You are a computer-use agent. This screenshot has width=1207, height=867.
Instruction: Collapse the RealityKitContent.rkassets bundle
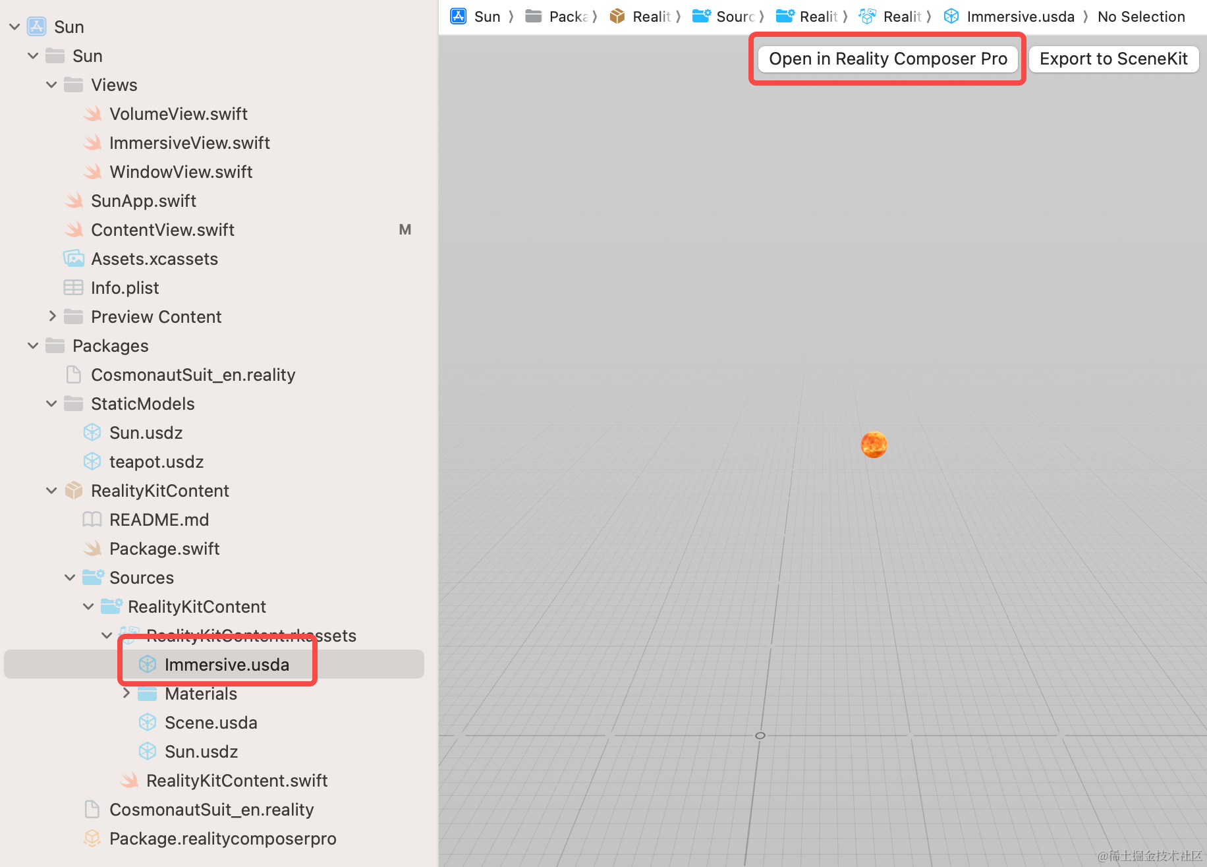tap(107, 636)
